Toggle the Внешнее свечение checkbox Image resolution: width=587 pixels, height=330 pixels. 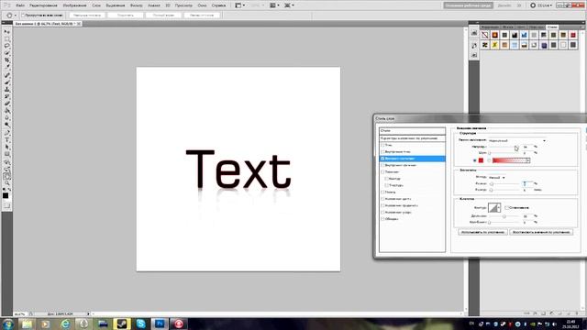[382, 159]
